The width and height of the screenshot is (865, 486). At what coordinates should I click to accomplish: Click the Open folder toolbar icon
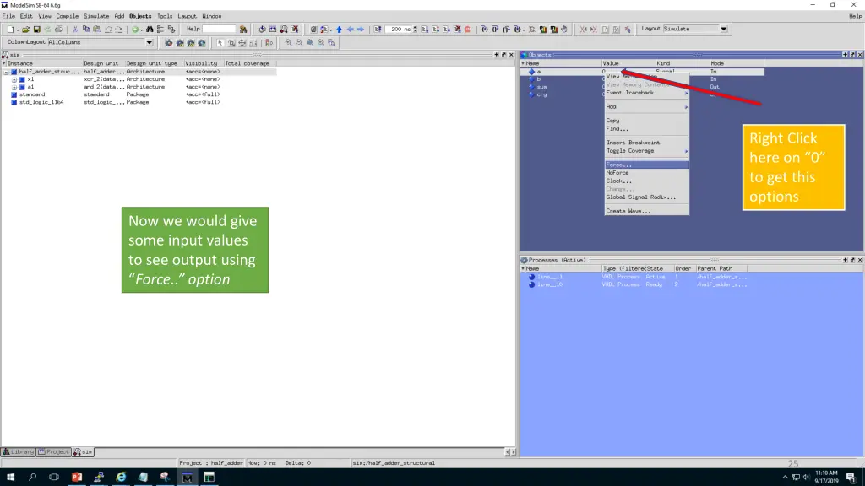pos(26,30)
